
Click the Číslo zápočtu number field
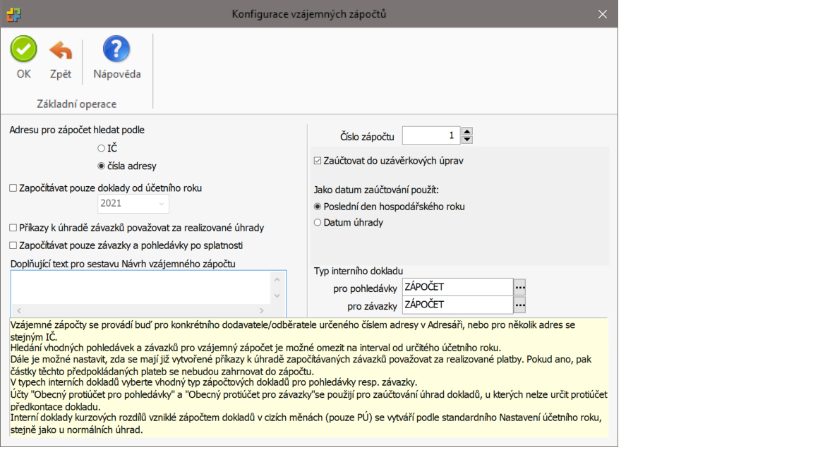click(431, 135)
